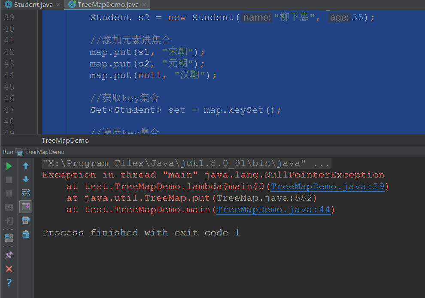This screenshot has height=298, width=425.
Task: Click the "Process finished with exit code 1" text
Action: (141, 233)
